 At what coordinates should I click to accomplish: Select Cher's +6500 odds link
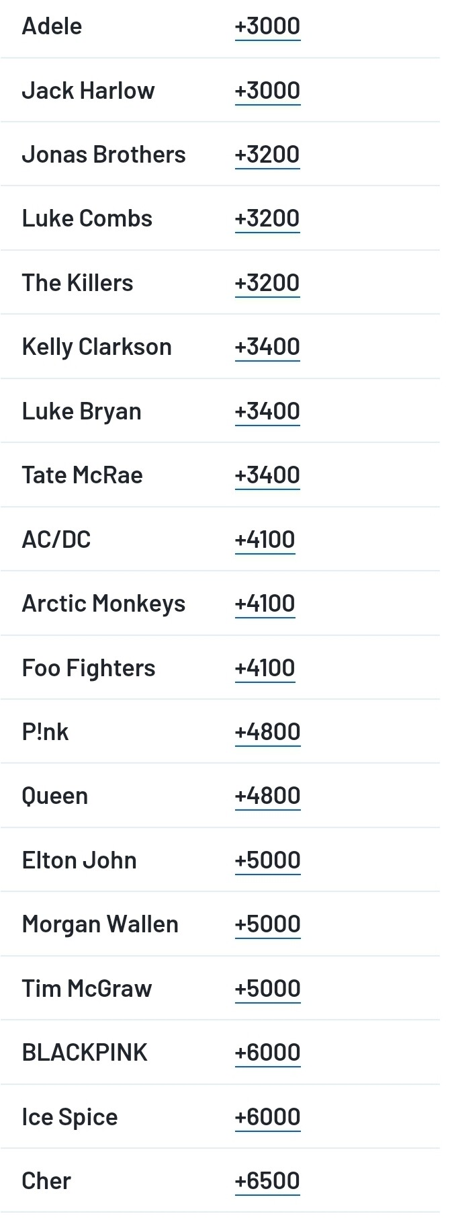[267, 1181]
